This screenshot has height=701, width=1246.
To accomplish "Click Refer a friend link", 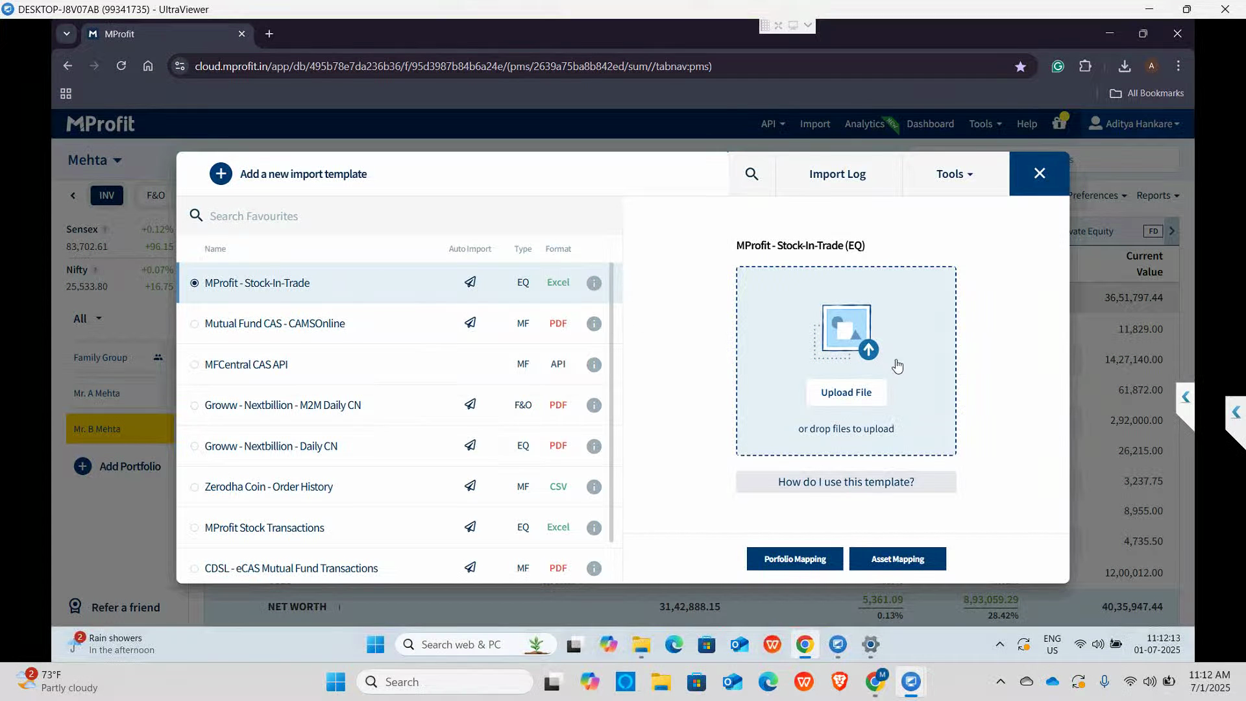I will pyautogui.click(x=114, y=607).
